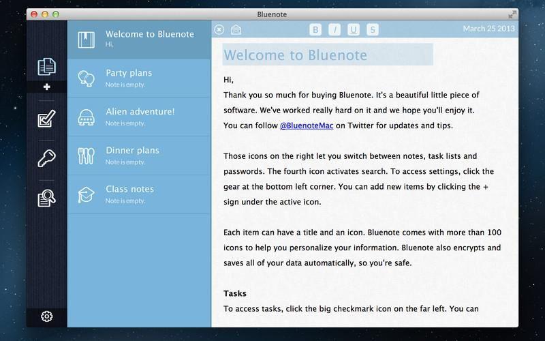Toggle bold formatting
The height and width of the screenshot is (341, 545).
pos(315,29)
